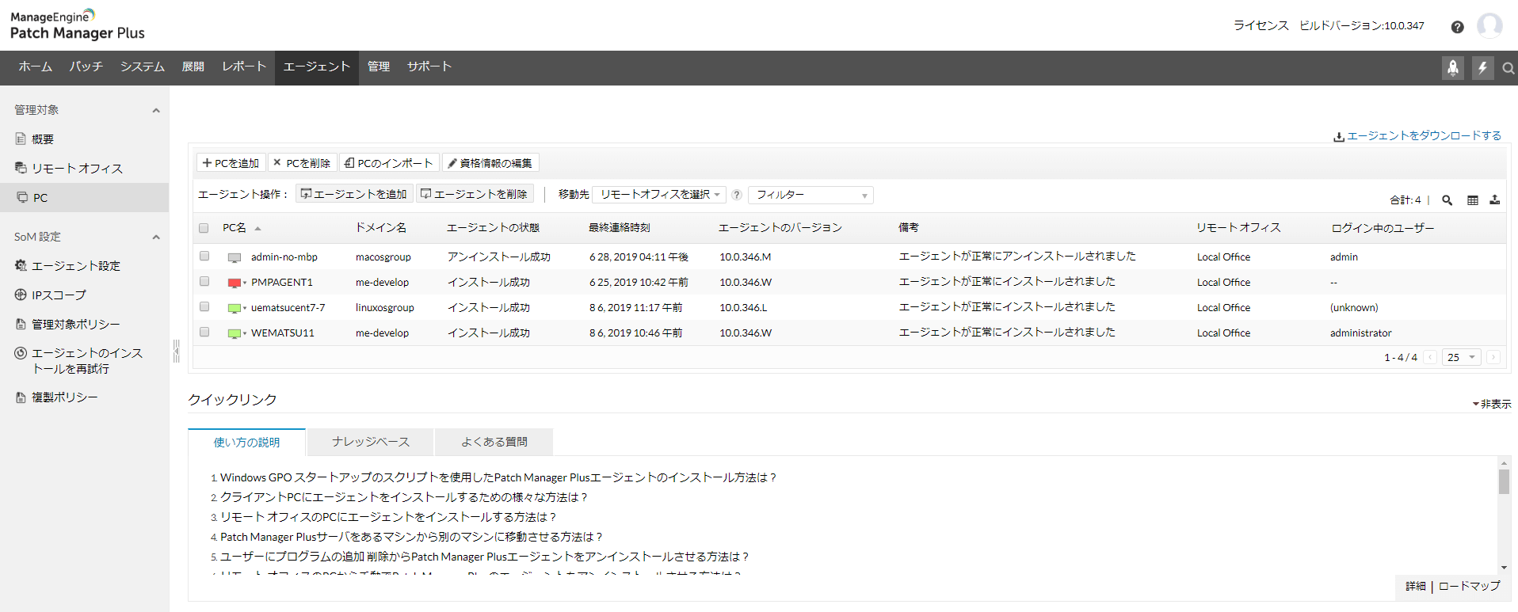Screen dimensions: 1518x612
Task: Open the column chooser grid icon
Action: [1473, 200]
